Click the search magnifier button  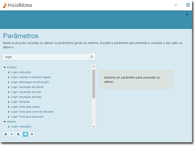[x=92, y=57]
